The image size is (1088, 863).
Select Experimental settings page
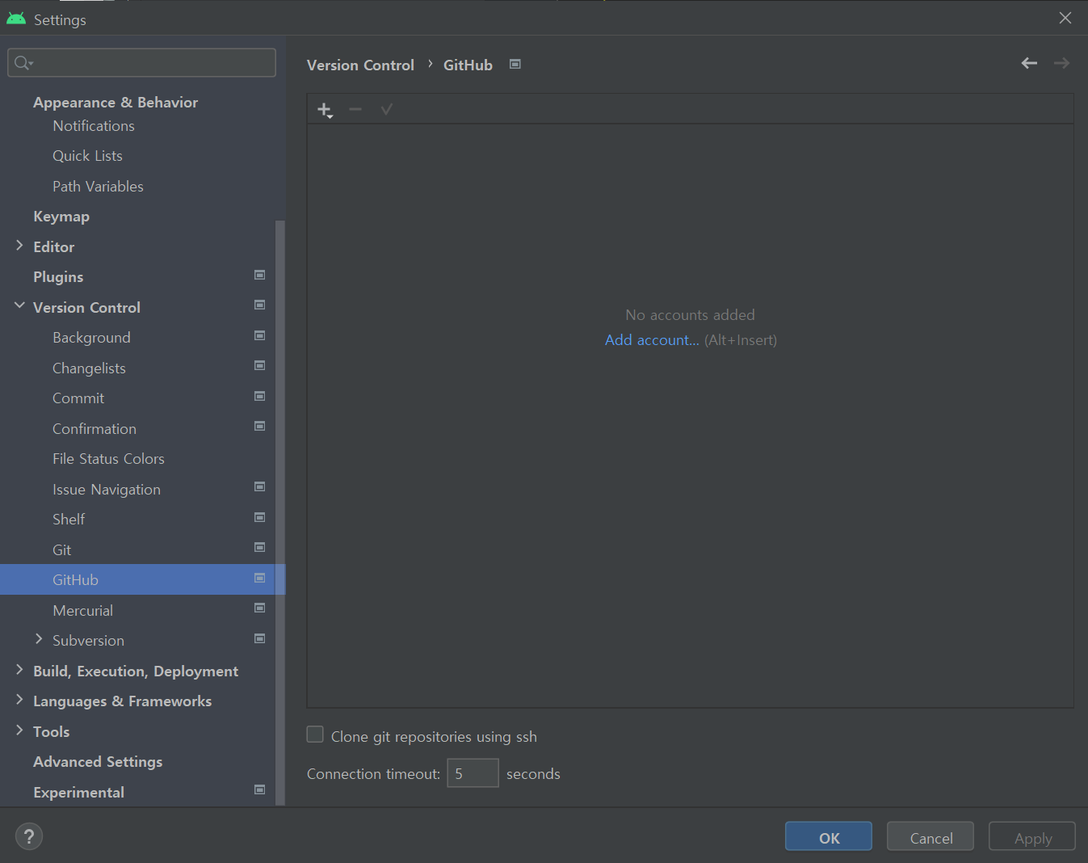tap(78, 793)
